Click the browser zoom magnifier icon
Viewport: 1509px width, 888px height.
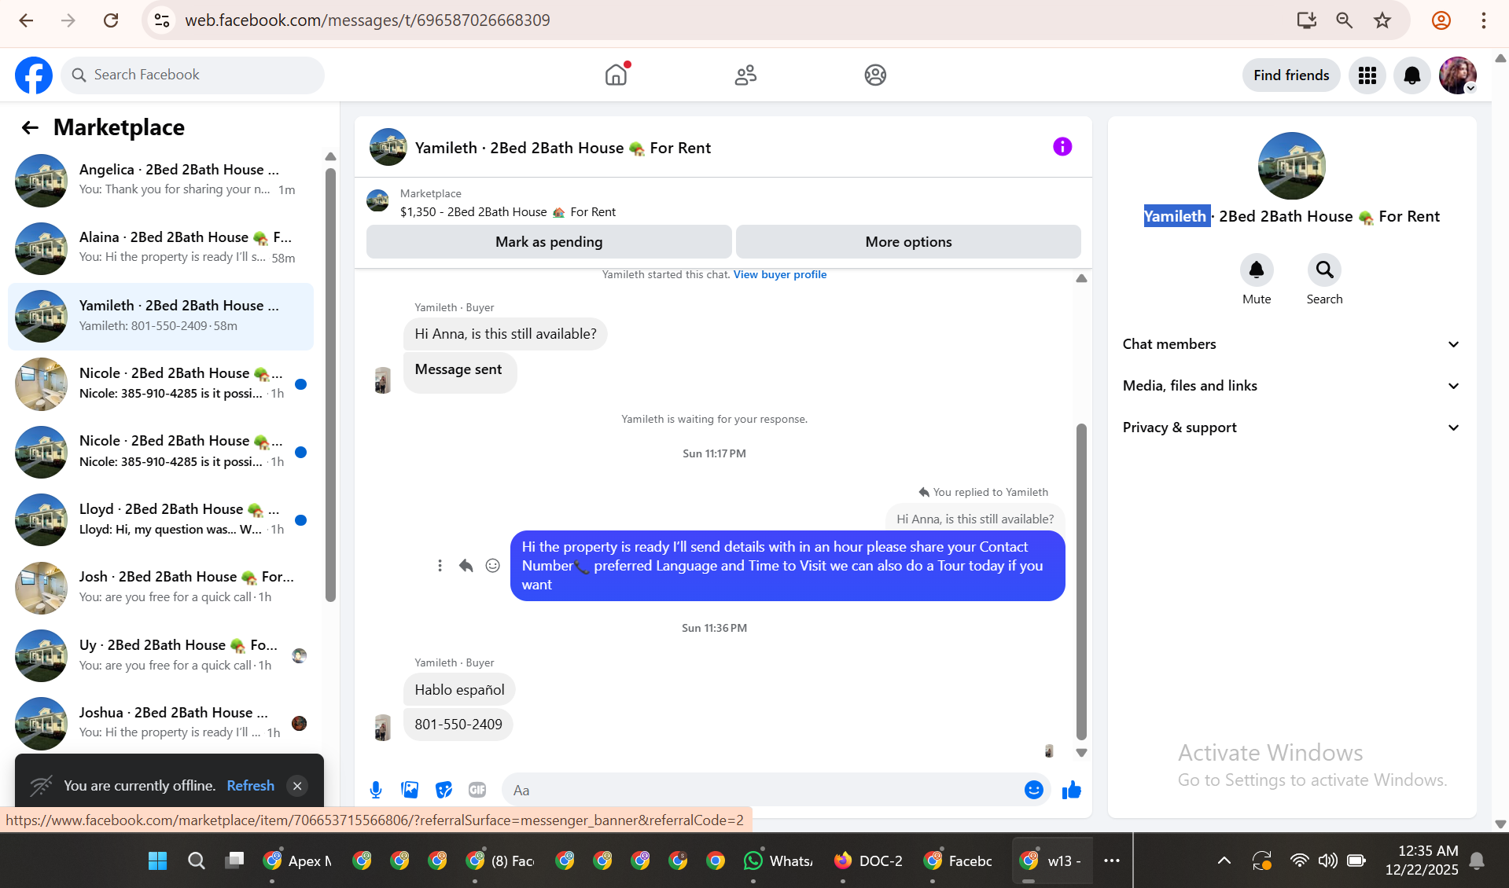coord(1345,20)
